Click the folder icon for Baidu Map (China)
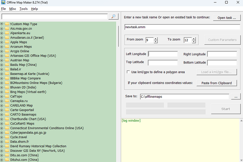 tap(7, 65)
